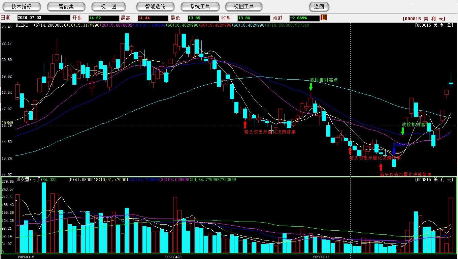458x259 pixels.
Task: Click the blue down-arrow signal marker
Action: tap(394, 151)
